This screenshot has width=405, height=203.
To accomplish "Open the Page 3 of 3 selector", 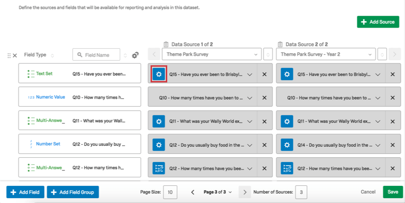I will pos(218,192).
